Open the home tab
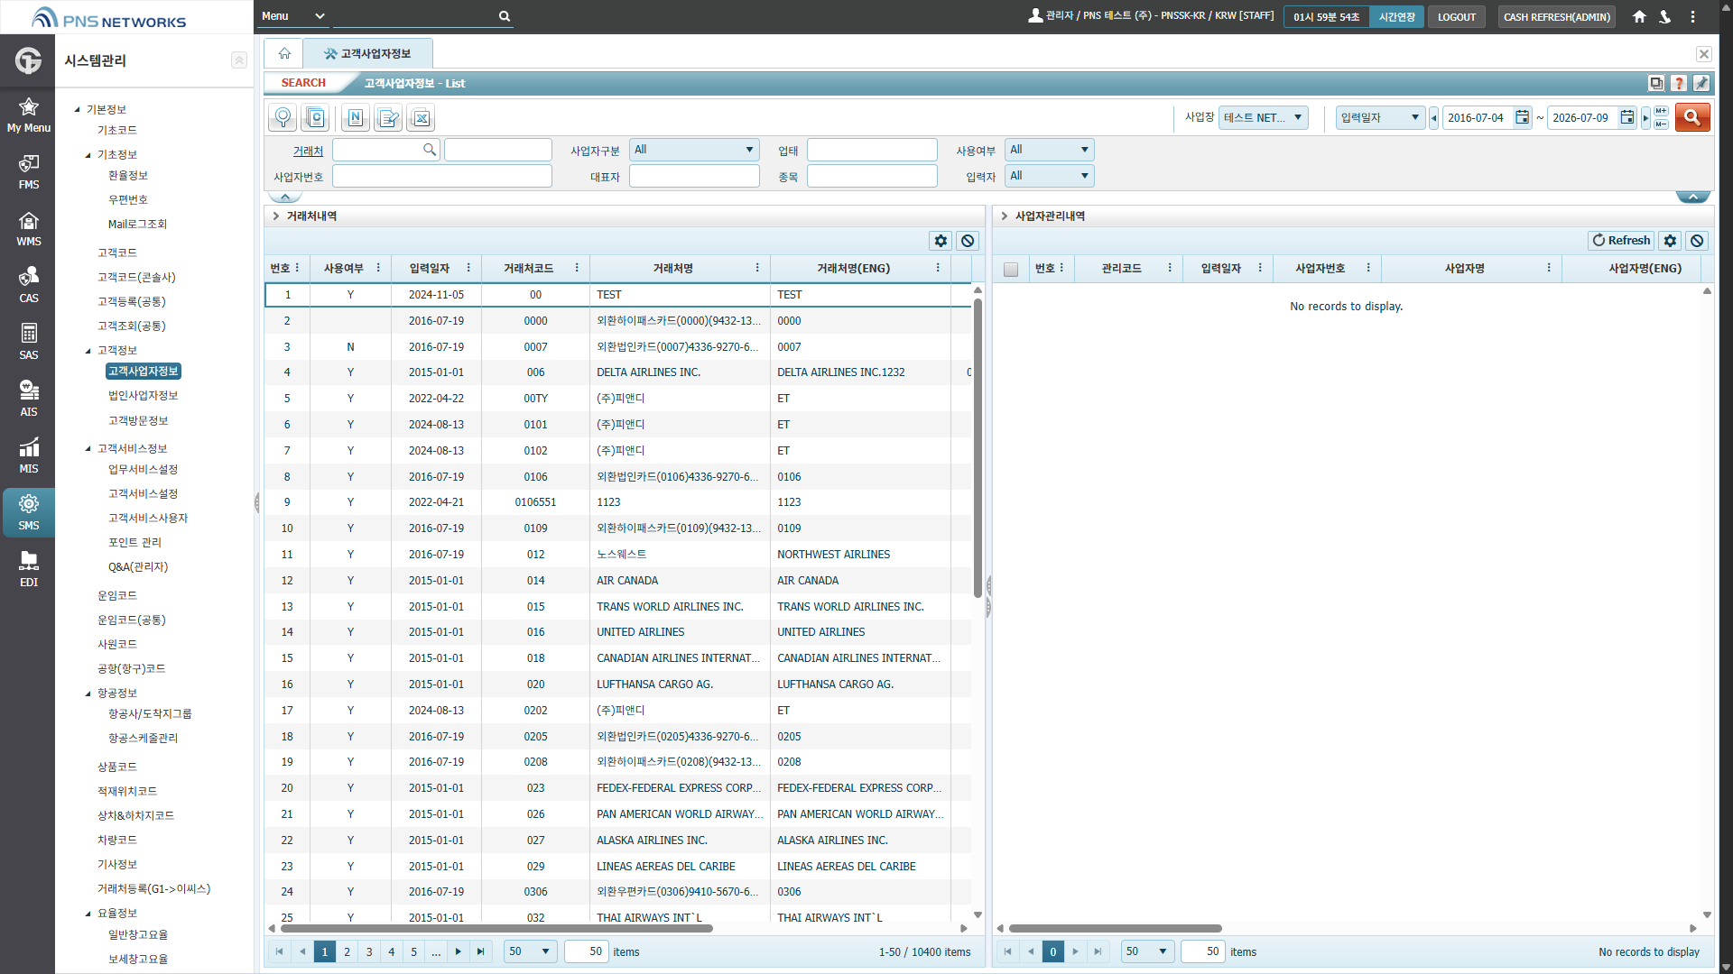 tap(284, 53)
